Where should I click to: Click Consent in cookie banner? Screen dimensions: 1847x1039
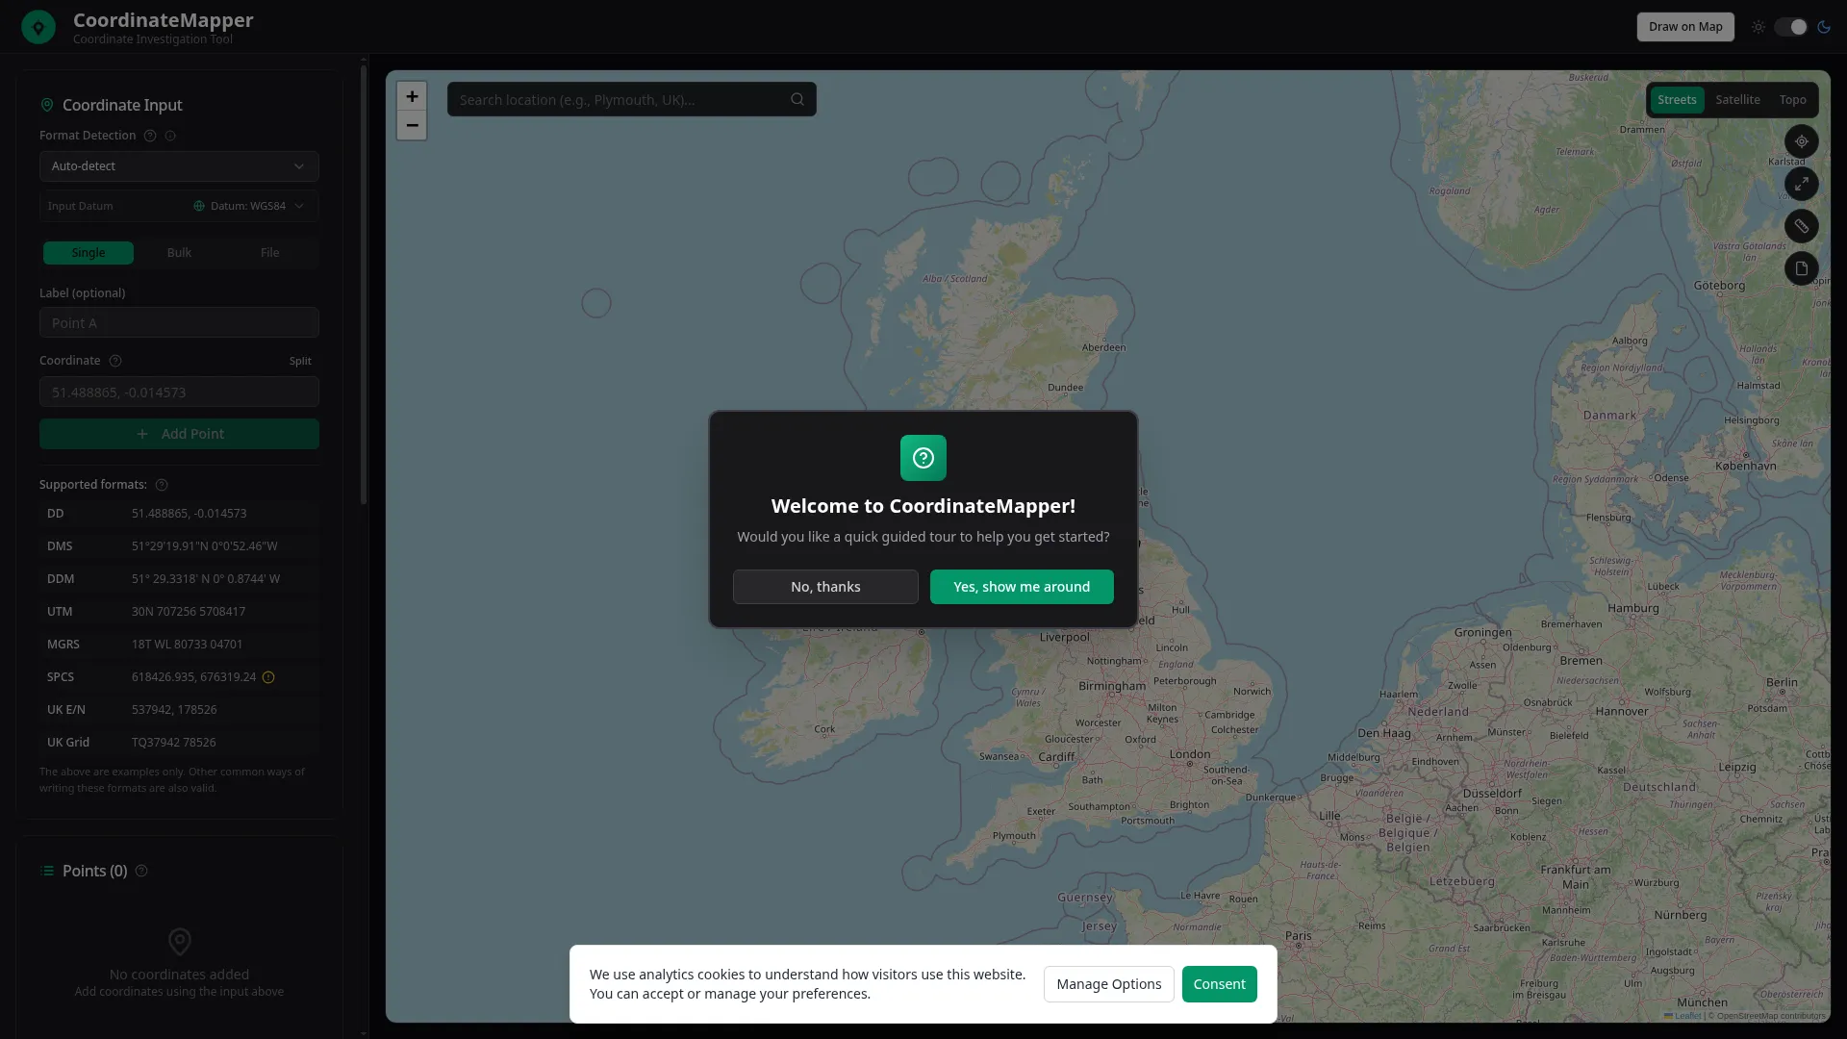(x=1219, y=984)
